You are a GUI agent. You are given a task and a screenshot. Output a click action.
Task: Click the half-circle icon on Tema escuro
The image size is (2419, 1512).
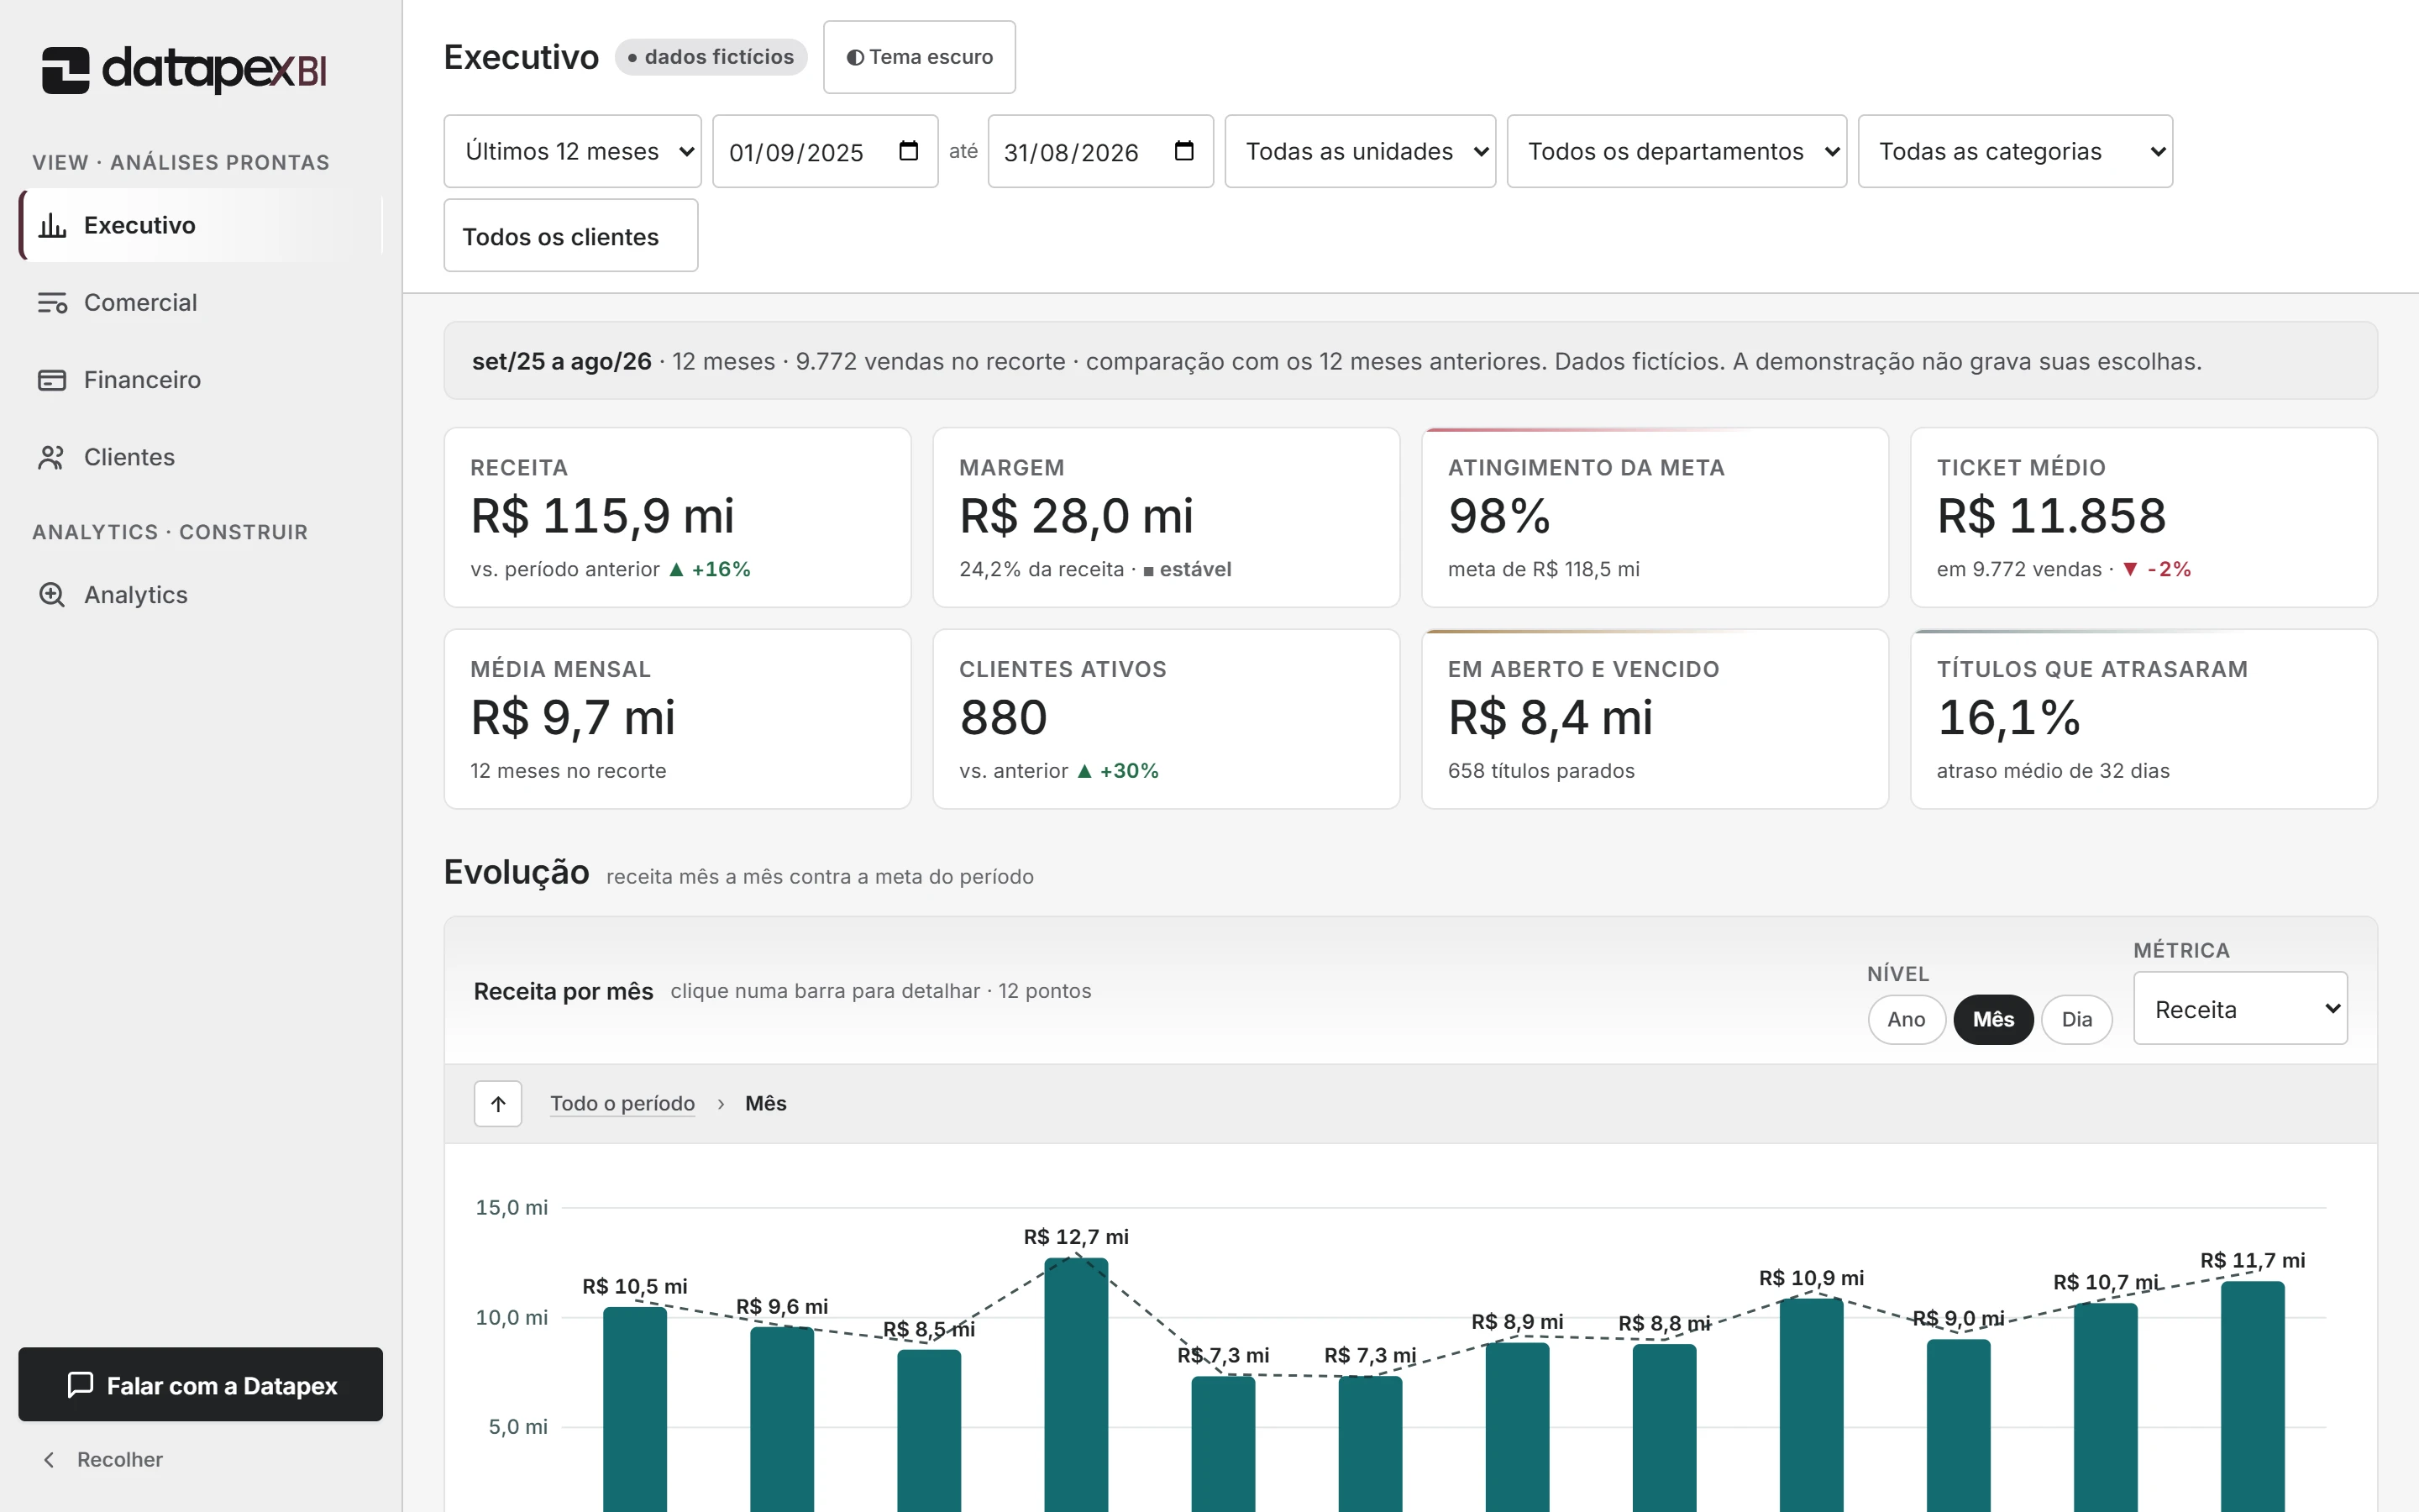856,58
